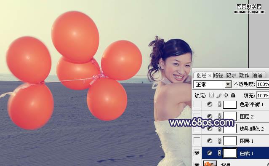269x166 pixels.
Task: Show the 图层 1 layer via its visibility box
Action: coord(197,141)
